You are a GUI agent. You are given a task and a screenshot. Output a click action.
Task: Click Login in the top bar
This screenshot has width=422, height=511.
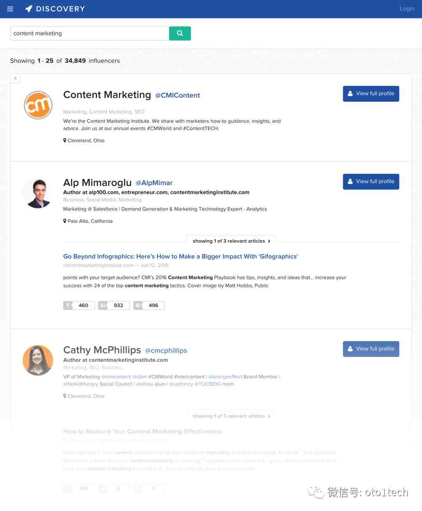tap(407, 9)
